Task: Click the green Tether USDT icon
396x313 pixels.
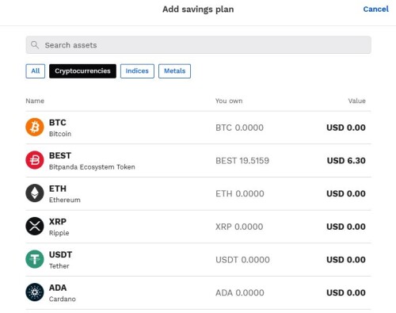Action: pos(35,259)
